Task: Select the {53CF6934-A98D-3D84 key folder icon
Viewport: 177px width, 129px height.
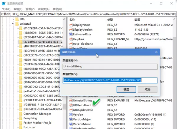Action: point(21,51)
